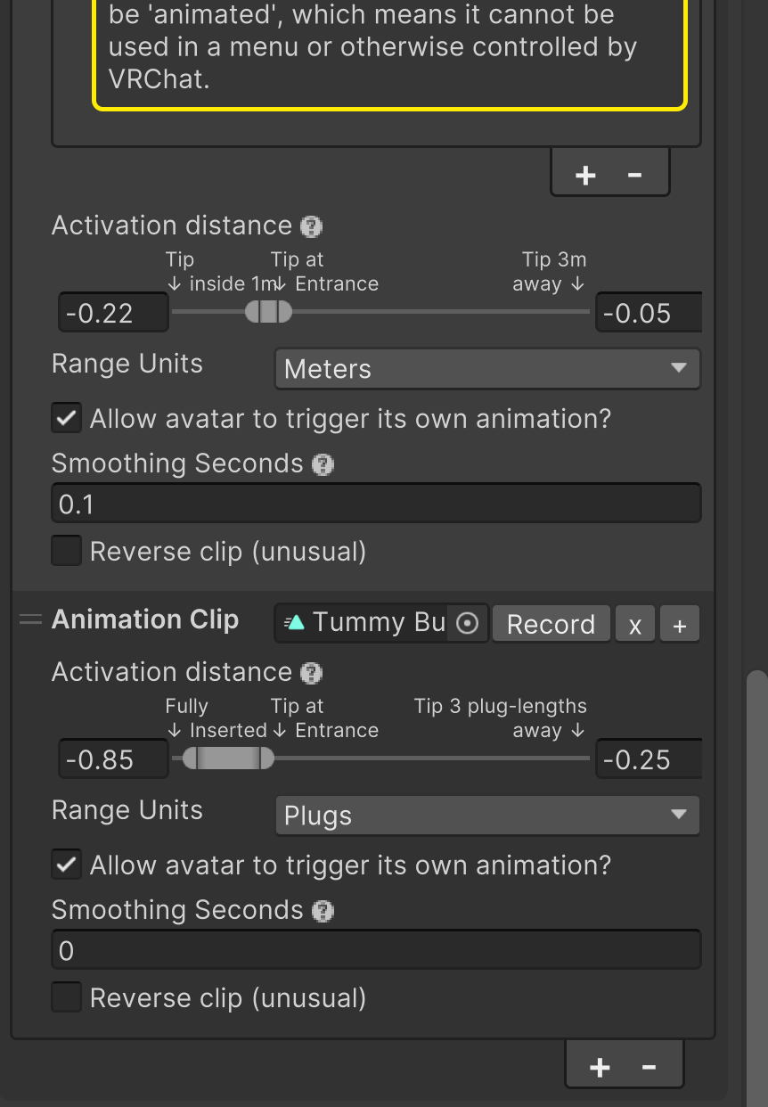Click help icon beside upper Activation distance
The image size is (768, 1107).
pyautogui.click(x=311, y=226)
